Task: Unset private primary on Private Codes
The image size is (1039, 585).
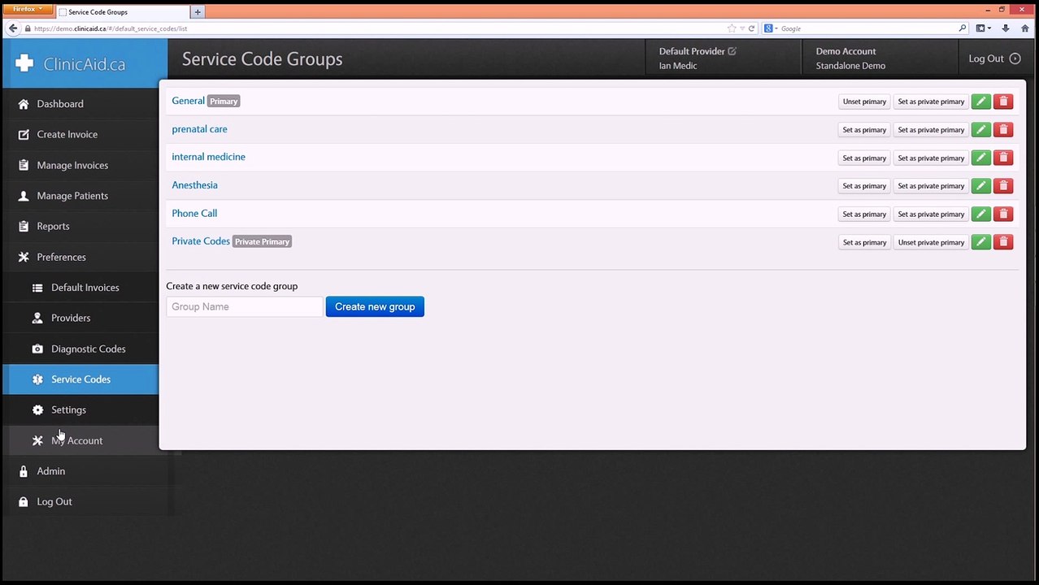Action: click(x=931, y=242)
